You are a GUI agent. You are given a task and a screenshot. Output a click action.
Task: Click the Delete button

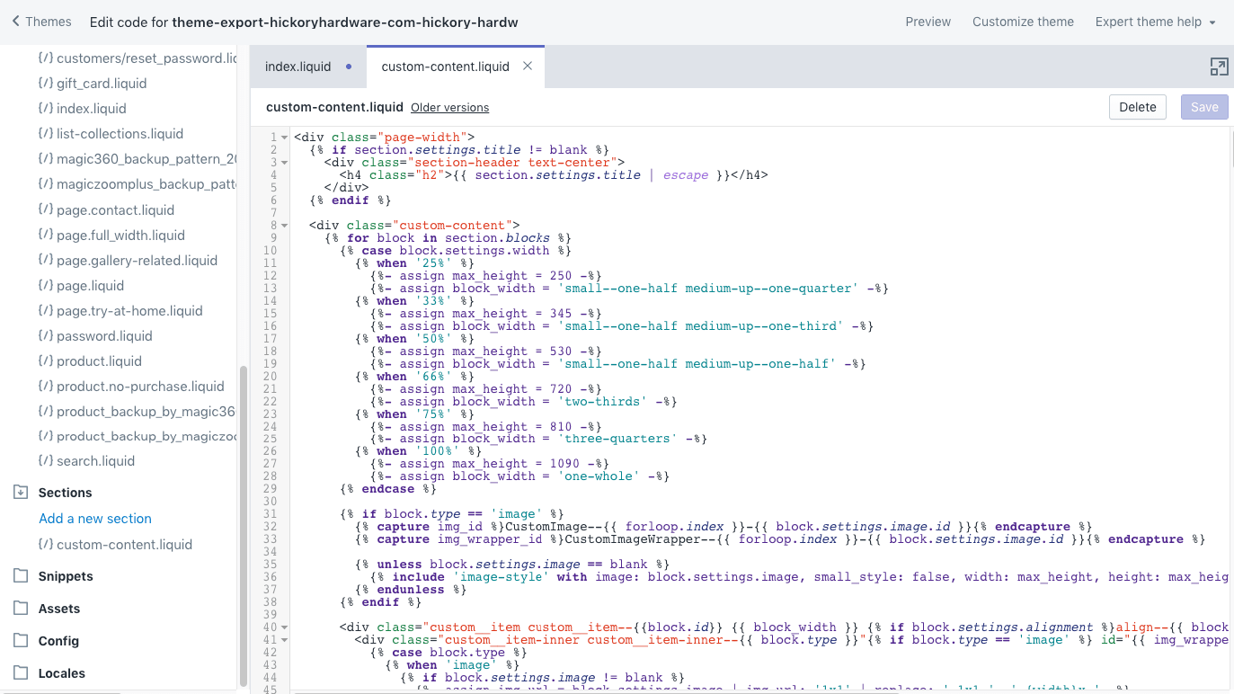point(1138,107)
